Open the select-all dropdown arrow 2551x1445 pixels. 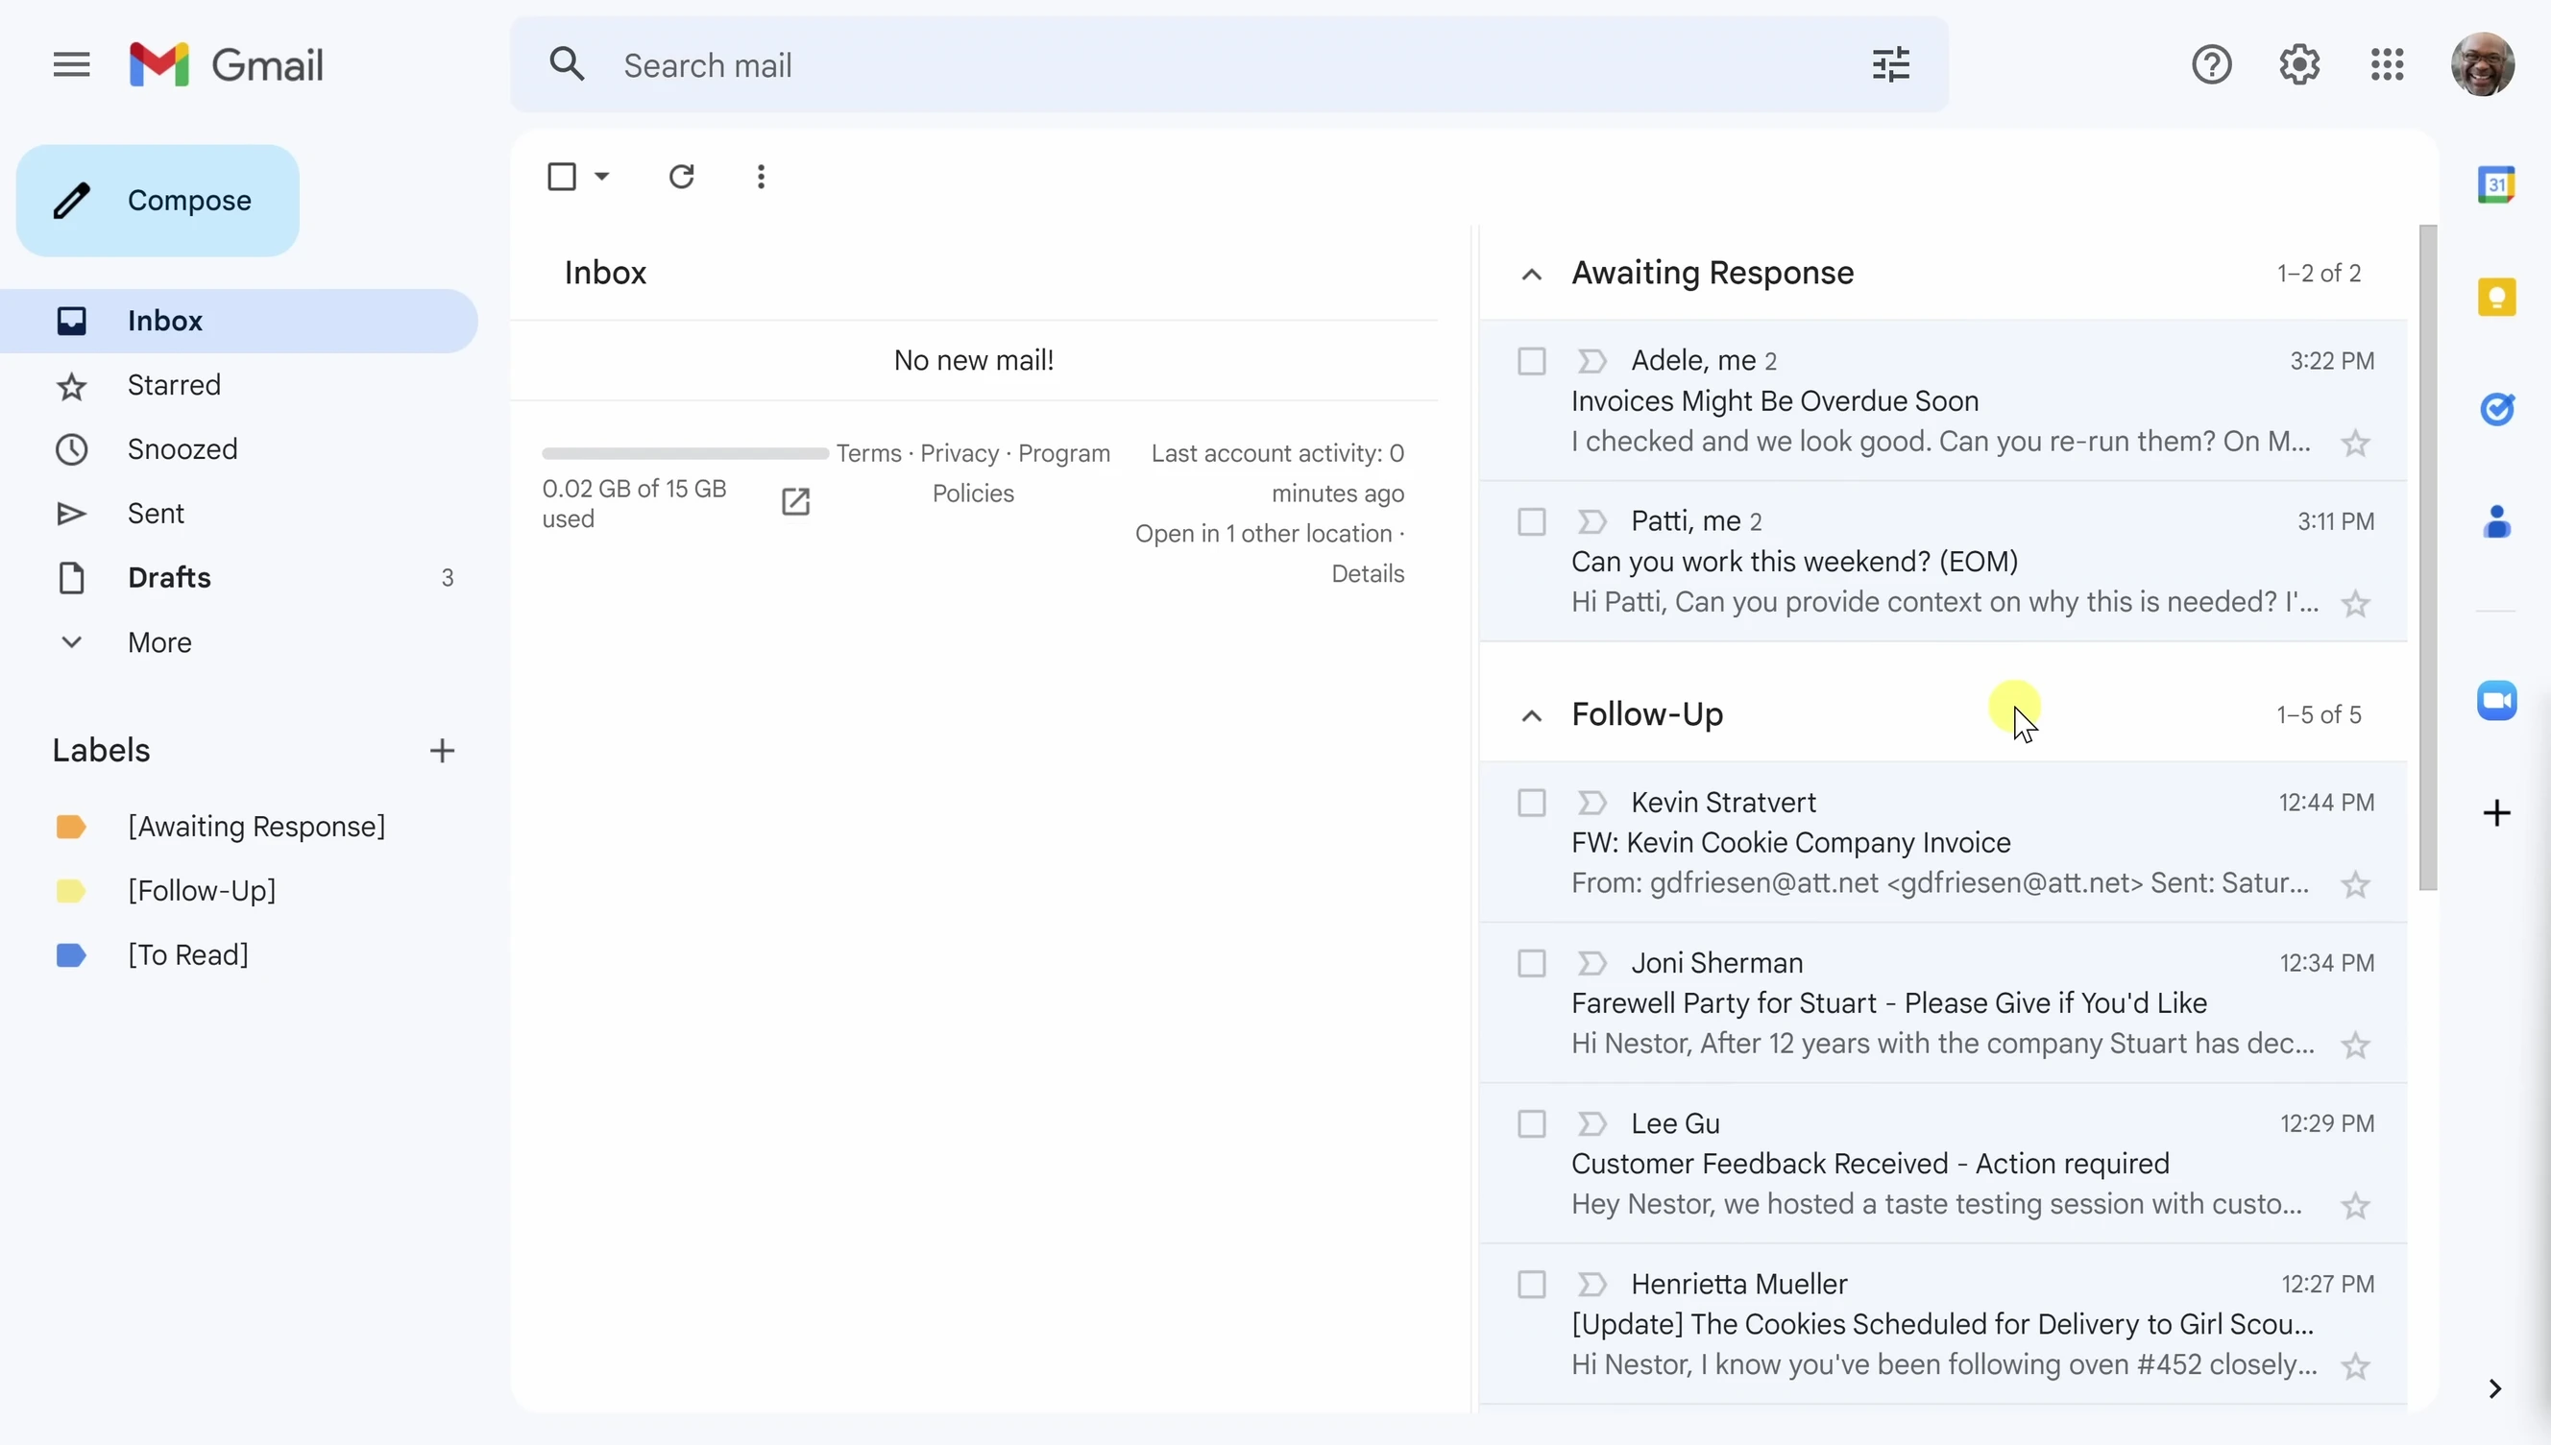click(601, 177)
